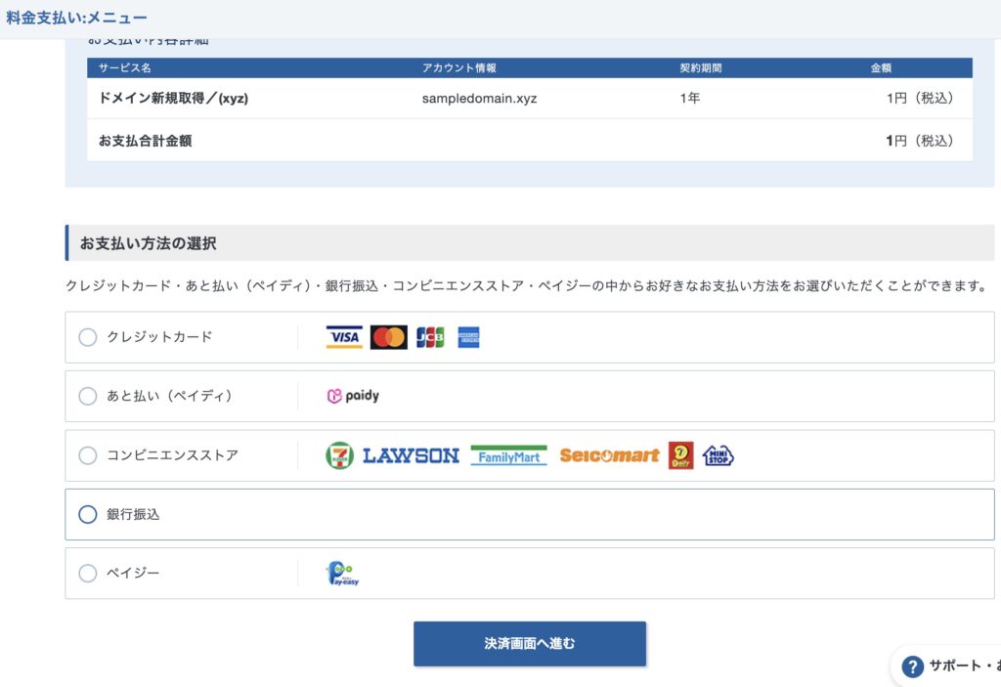Image resolution: width=1001 pixels, height=687 pixels.
Task: Select the あと払い（ペイディ） radio button
Action: [x=88, y=396]
